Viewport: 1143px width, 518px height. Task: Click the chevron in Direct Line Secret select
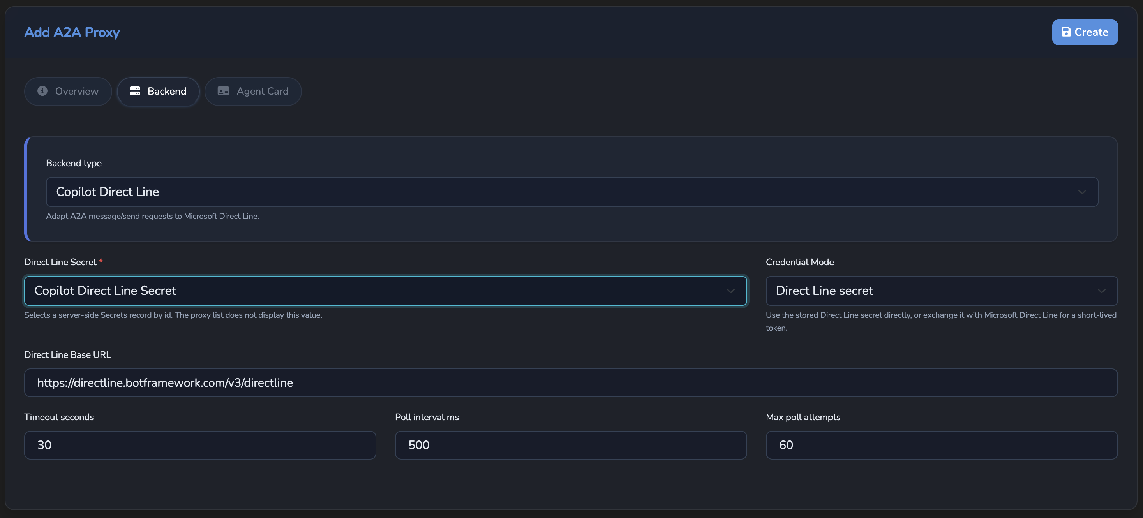tap(730, 291)
